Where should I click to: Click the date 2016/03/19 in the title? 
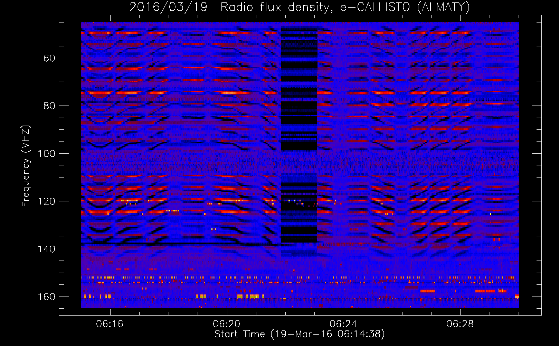click(168, 7)
